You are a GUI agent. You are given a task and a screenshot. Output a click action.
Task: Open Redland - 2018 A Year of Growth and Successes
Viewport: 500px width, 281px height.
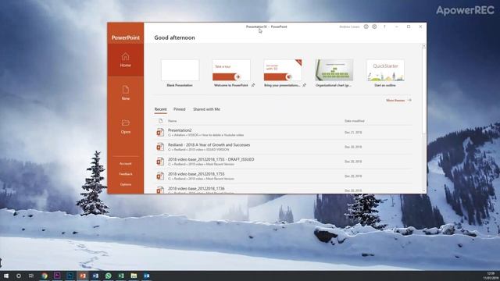283,147
